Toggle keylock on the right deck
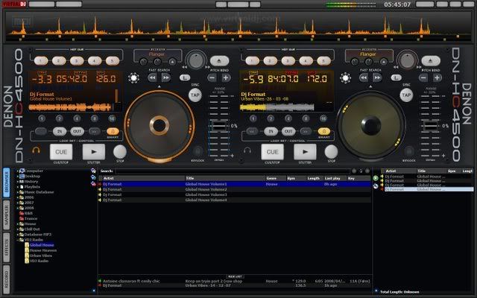 point(409,151)
